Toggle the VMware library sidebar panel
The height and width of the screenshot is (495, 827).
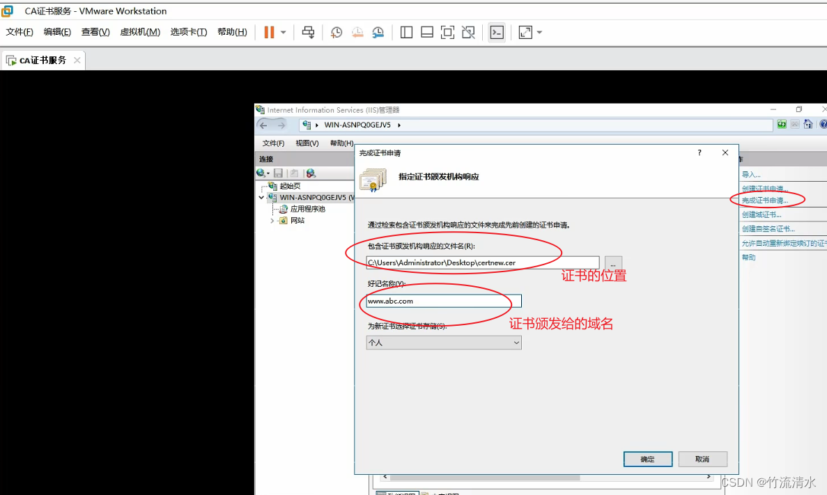(x=406, y=32)
